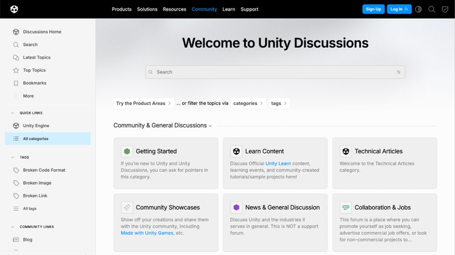
Task: Open the tags filter button
Action: click(x=279, y=104)
